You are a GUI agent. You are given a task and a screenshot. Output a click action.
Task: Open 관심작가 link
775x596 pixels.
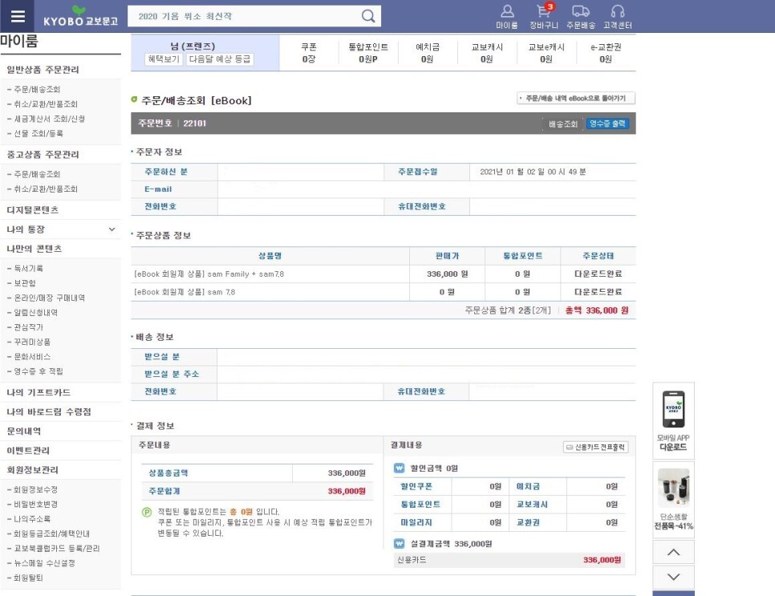coord(28,327)
